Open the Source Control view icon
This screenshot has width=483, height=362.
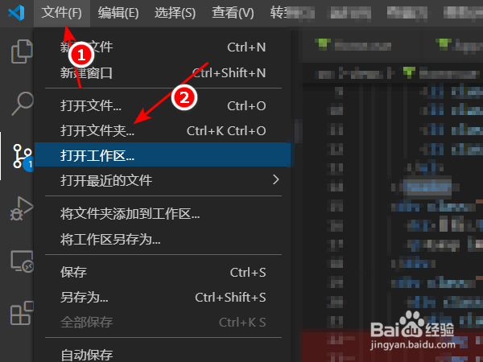coord(23,156)
